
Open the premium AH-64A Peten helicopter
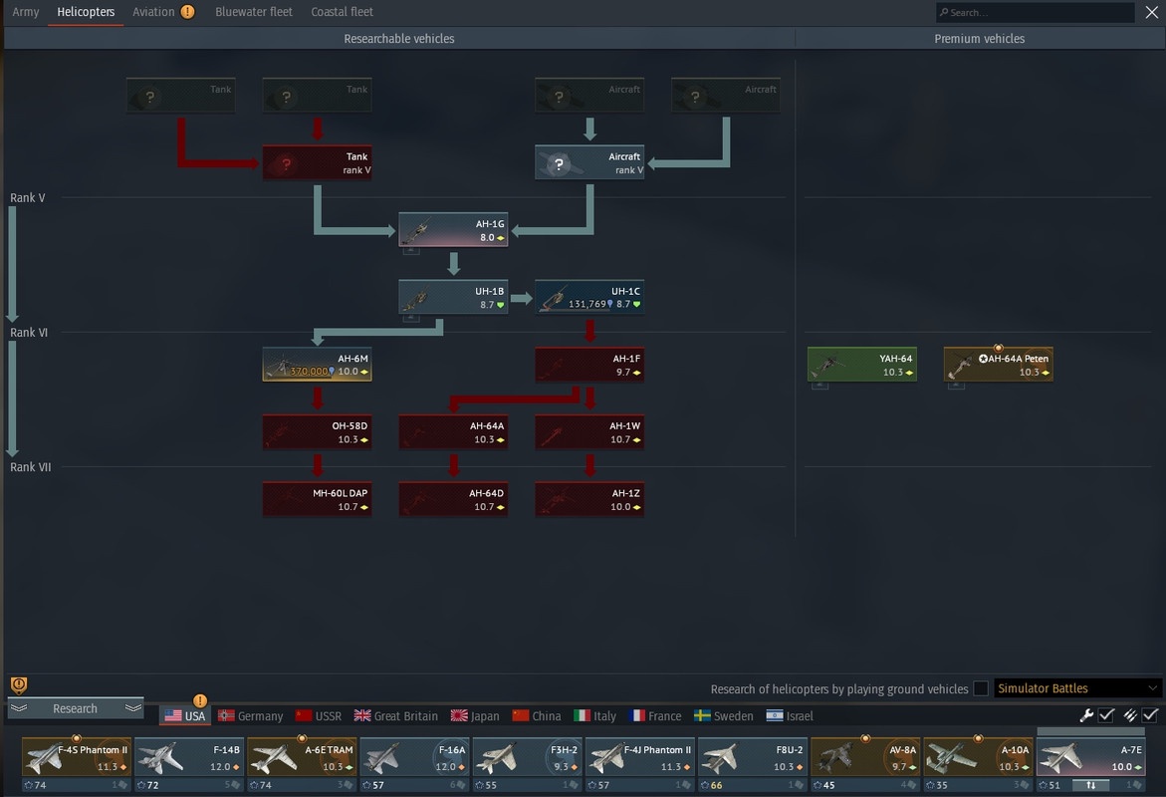(998, 364)
